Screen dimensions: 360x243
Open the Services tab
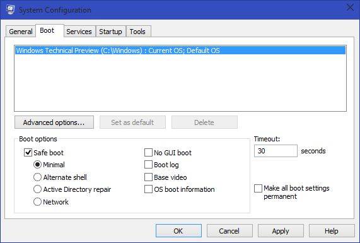(79, 32)
